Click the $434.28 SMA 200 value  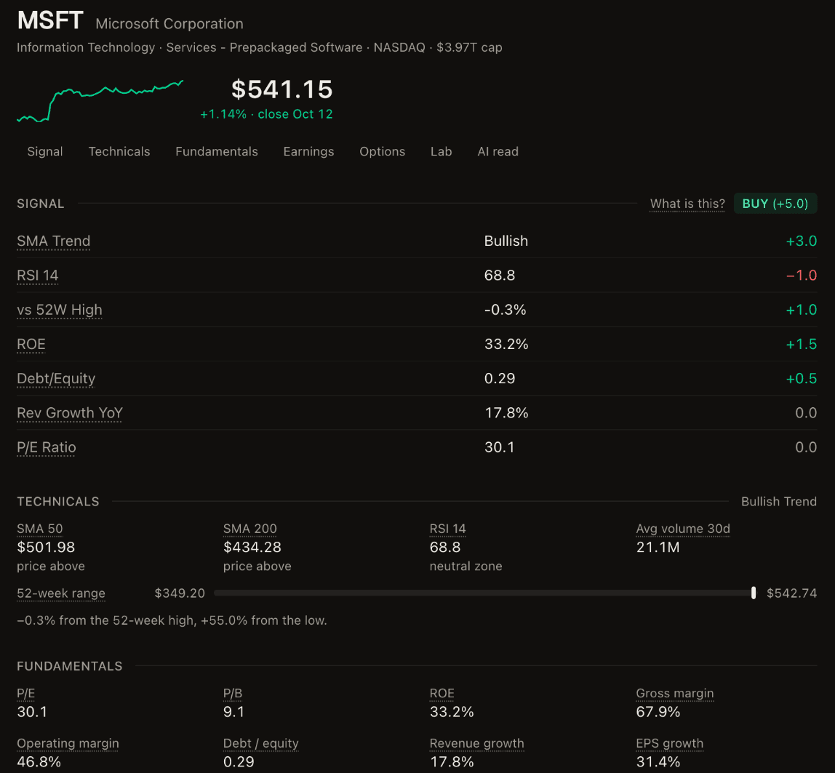pos(252,548)
